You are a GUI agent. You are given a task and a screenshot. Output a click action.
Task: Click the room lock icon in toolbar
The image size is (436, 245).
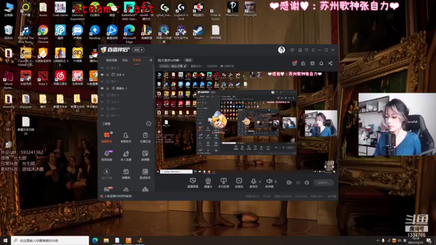(303, 63)
